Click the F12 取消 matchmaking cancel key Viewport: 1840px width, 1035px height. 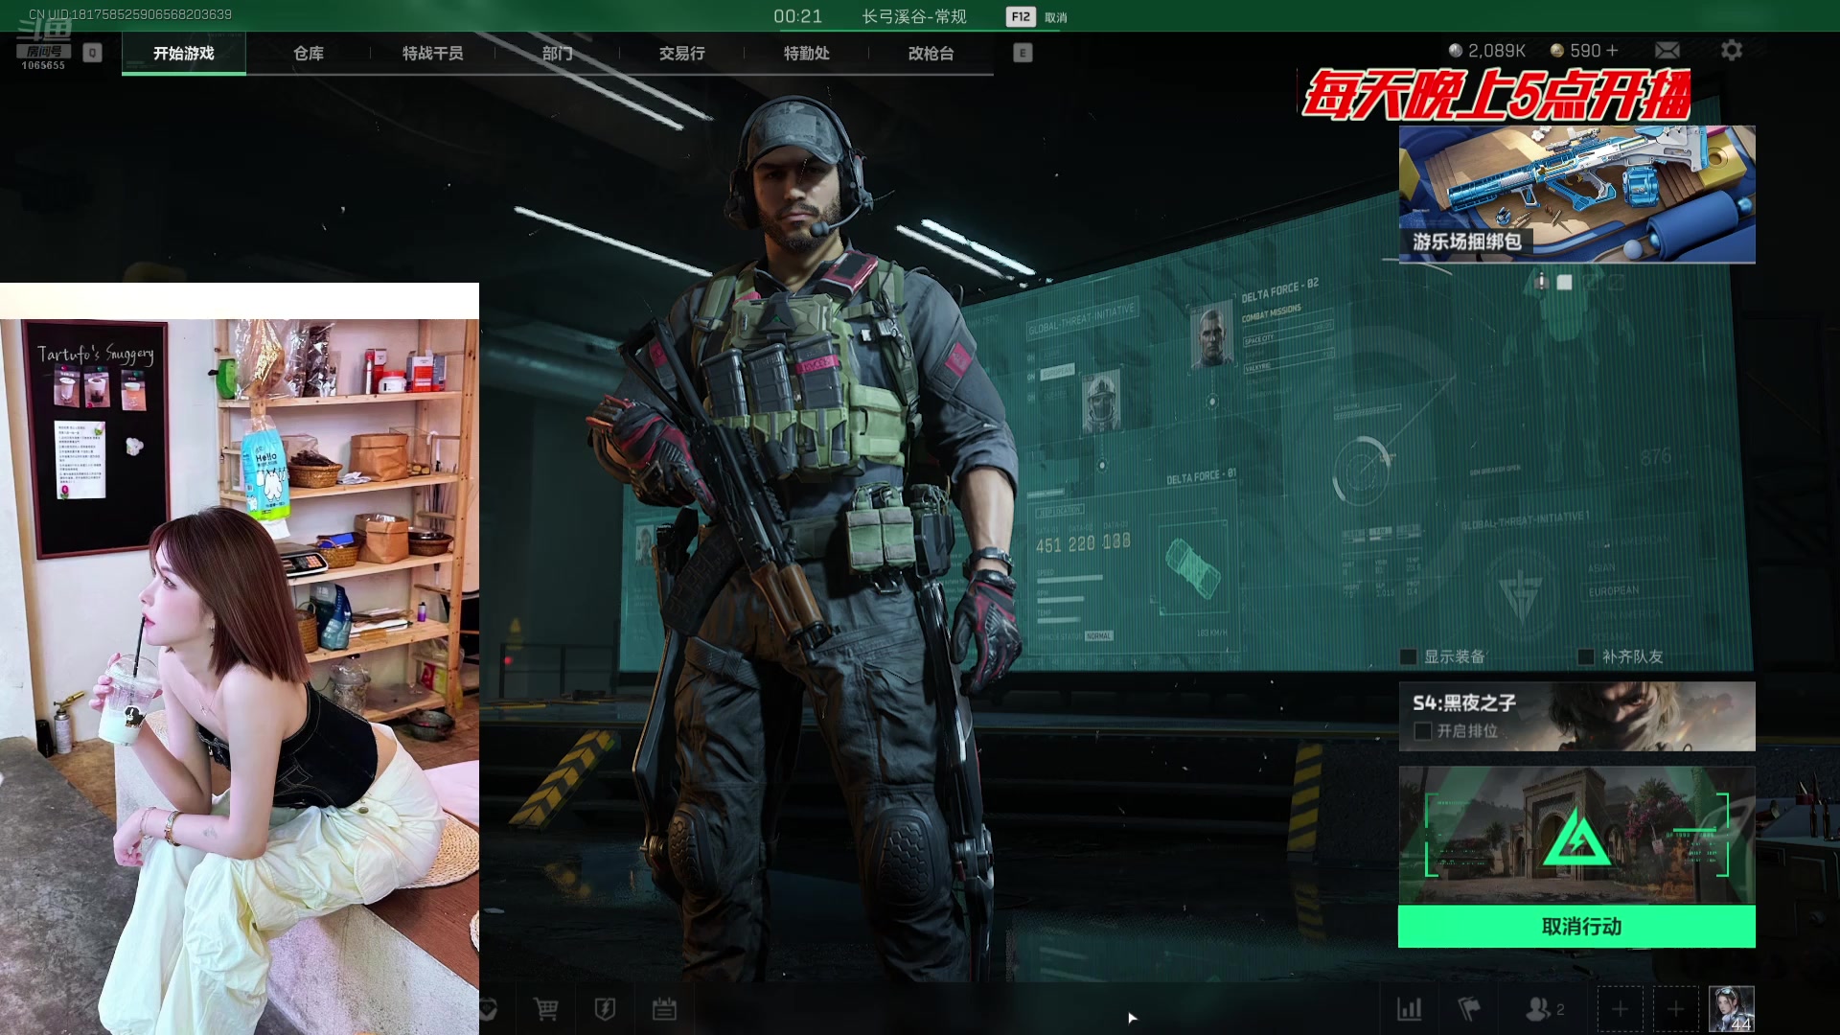[x=1037, y=16]
